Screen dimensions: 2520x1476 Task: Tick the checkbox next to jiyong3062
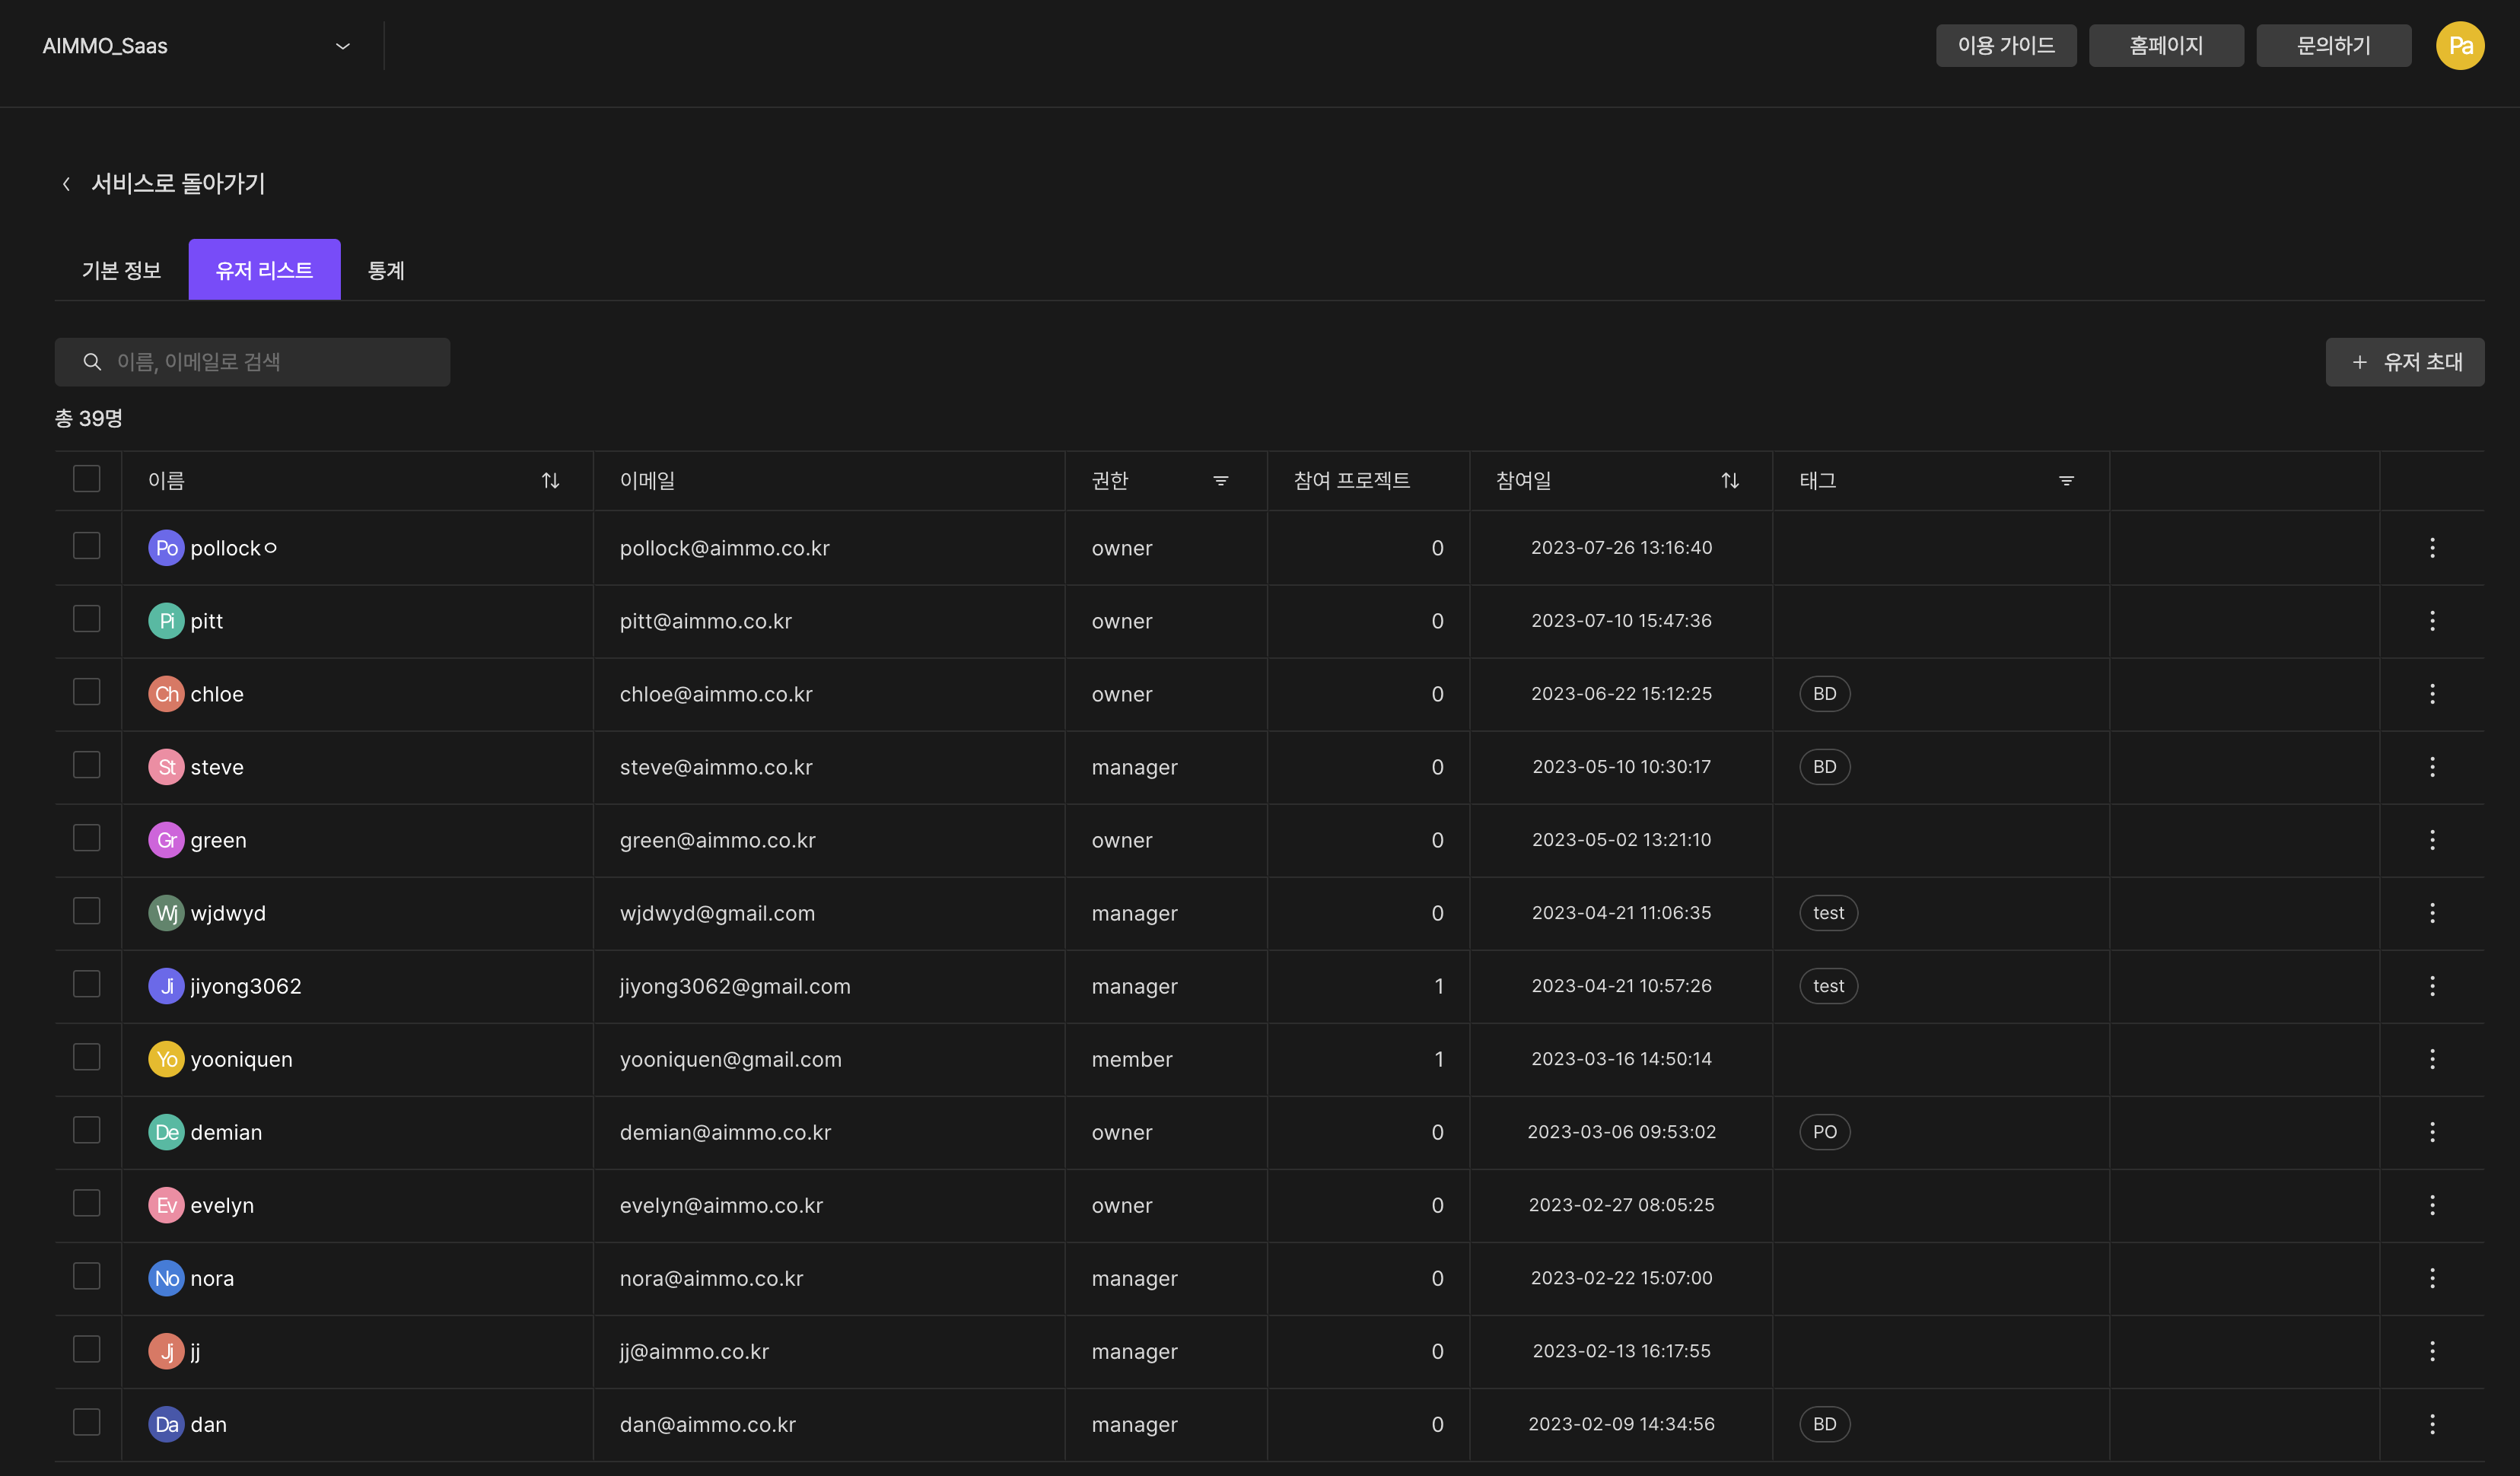pyautogui.click(x=87, y=983)
